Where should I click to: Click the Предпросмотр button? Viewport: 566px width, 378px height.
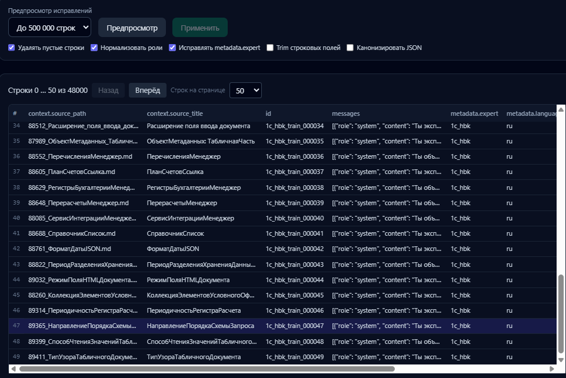tap(132, 28)
